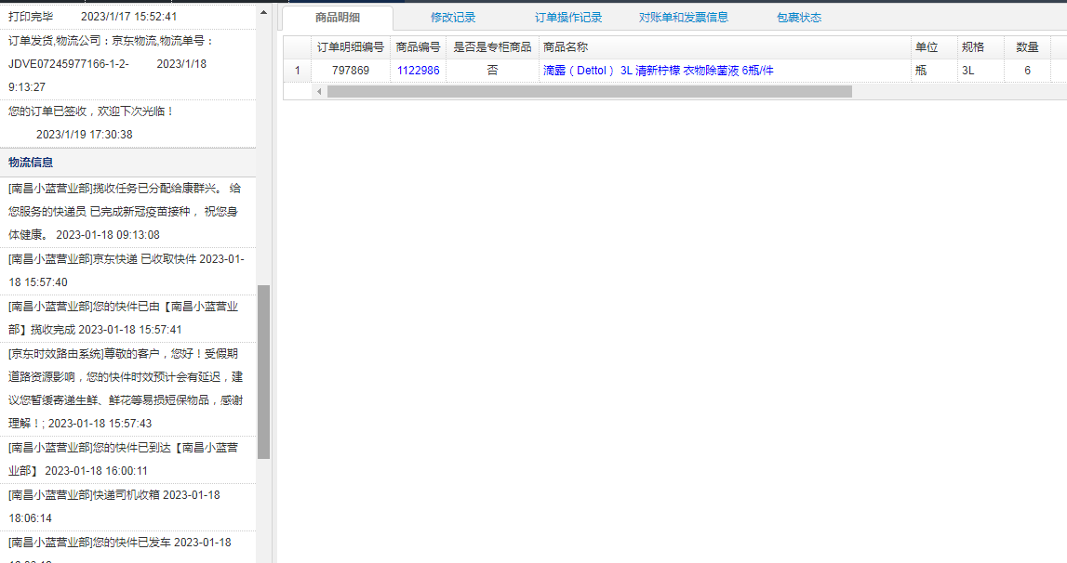Click the 揽收任务已分配给康群兴 logistics entry
Screen dimensions: 1067x563
128,212
